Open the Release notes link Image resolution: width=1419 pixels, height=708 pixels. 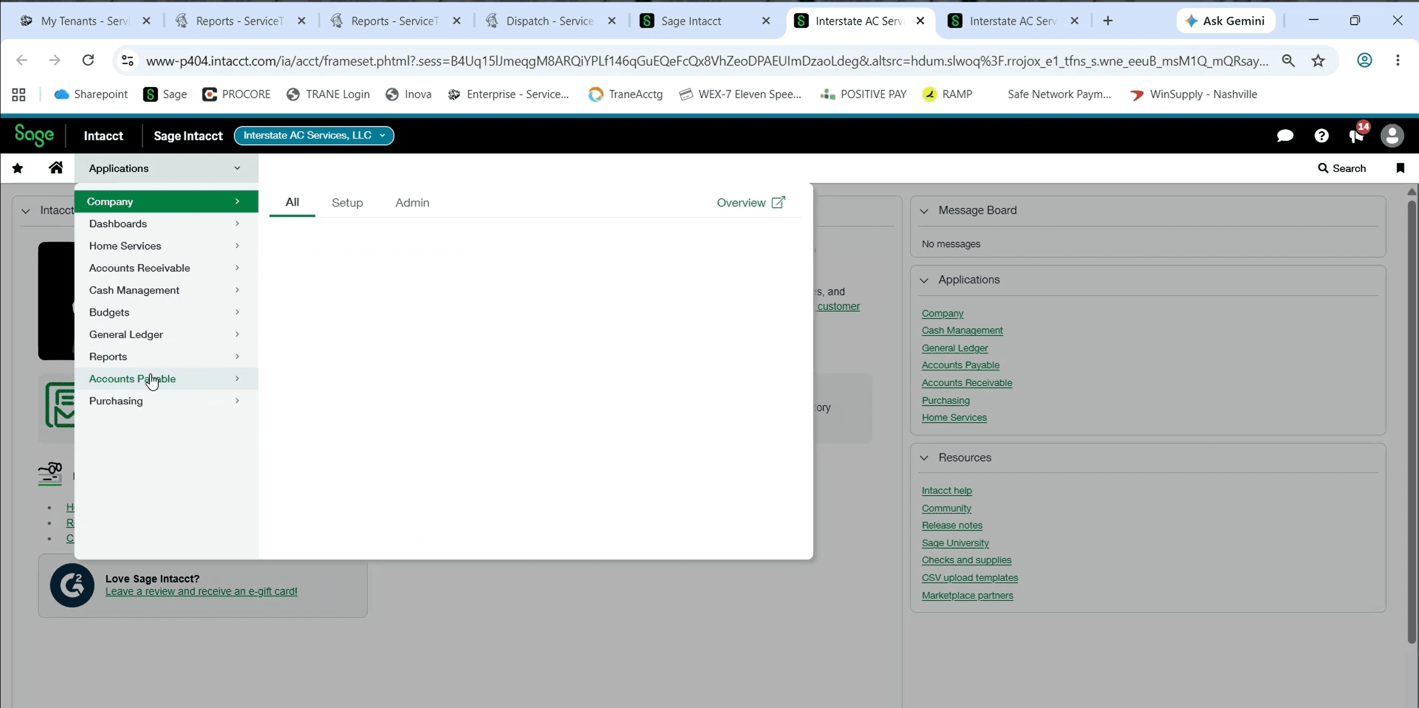[x=951, y=525]
